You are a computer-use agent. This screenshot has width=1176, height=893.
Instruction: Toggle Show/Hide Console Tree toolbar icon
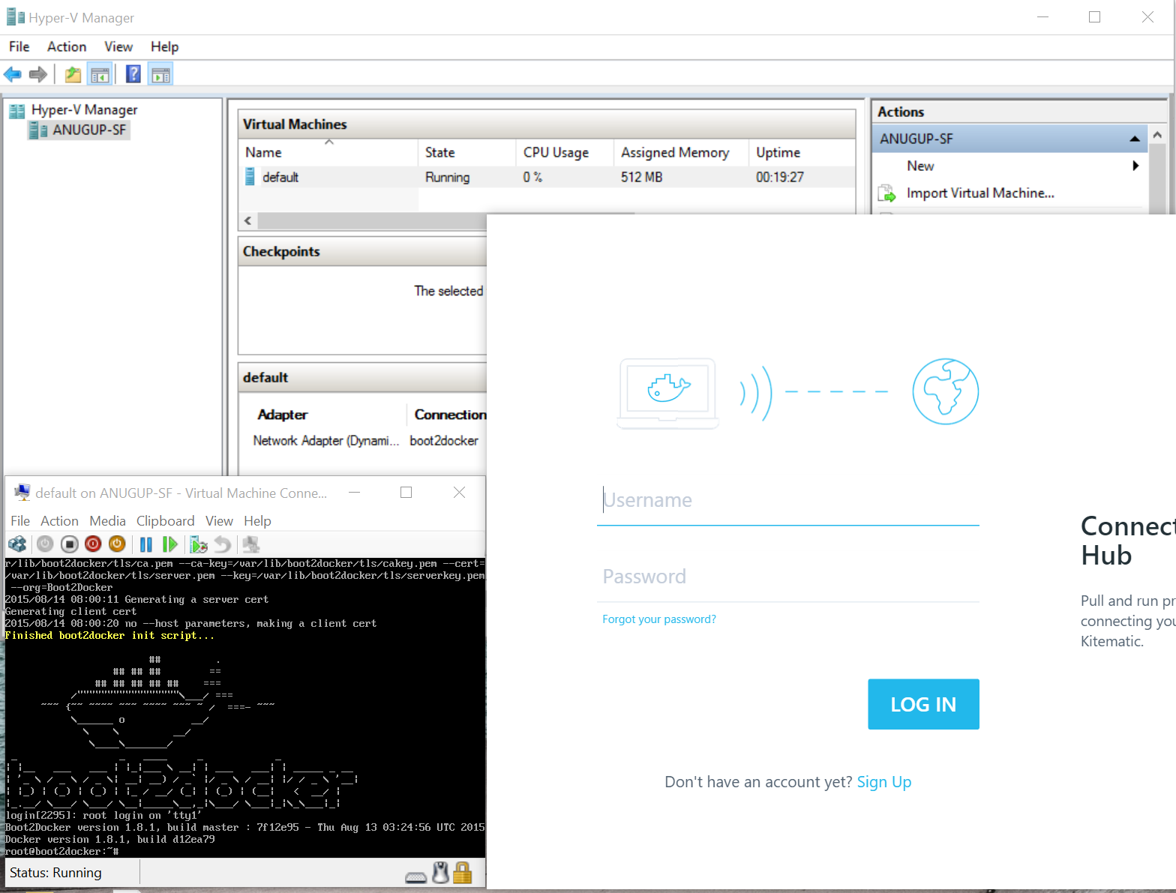point(99,74)
